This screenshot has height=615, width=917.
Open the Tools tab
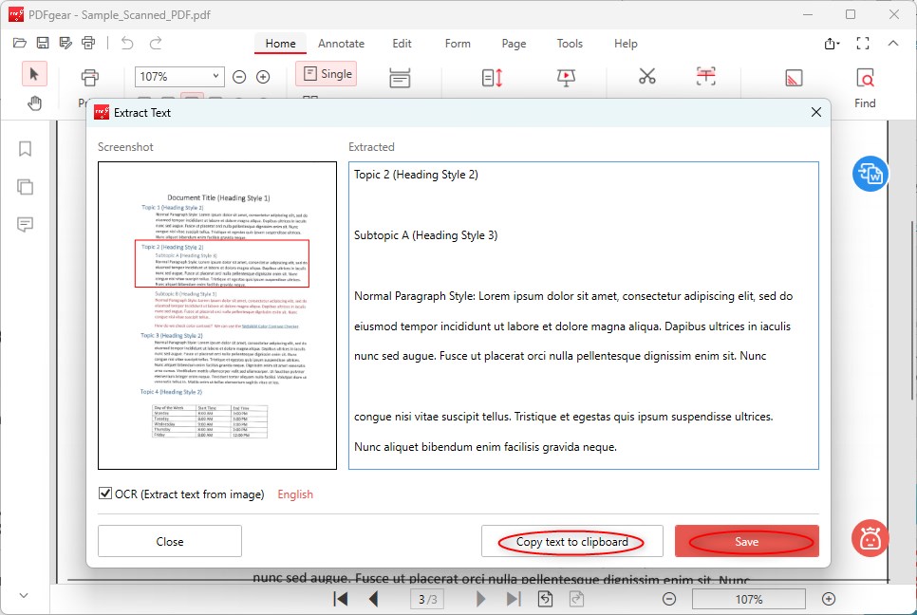[x=570, y=44]
